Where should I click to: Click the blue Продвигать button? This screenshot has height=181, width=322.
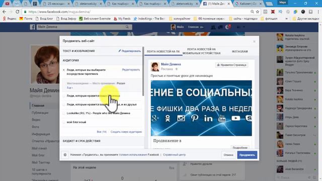tap(247, 155)
